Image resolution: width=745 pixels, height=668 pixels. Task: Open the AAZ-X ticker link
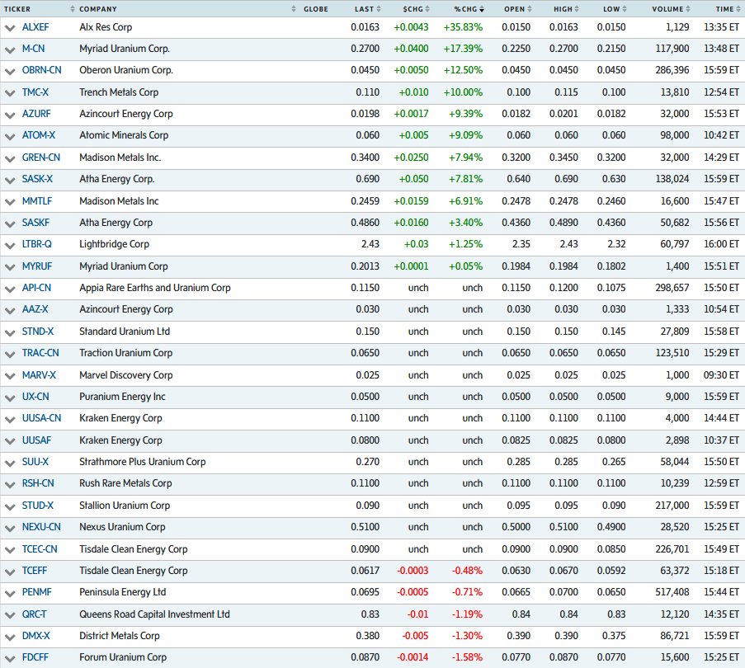coord(35,309)
